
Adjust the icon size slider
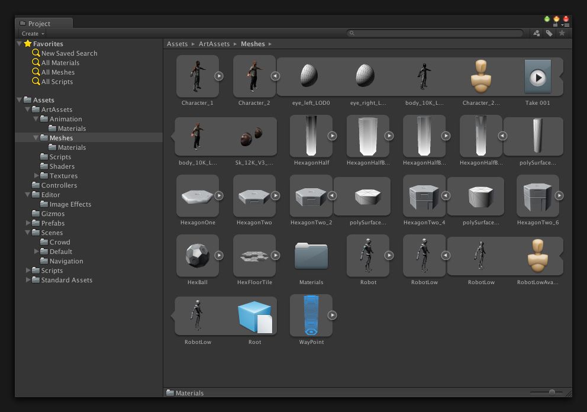[x=551, y=392]
